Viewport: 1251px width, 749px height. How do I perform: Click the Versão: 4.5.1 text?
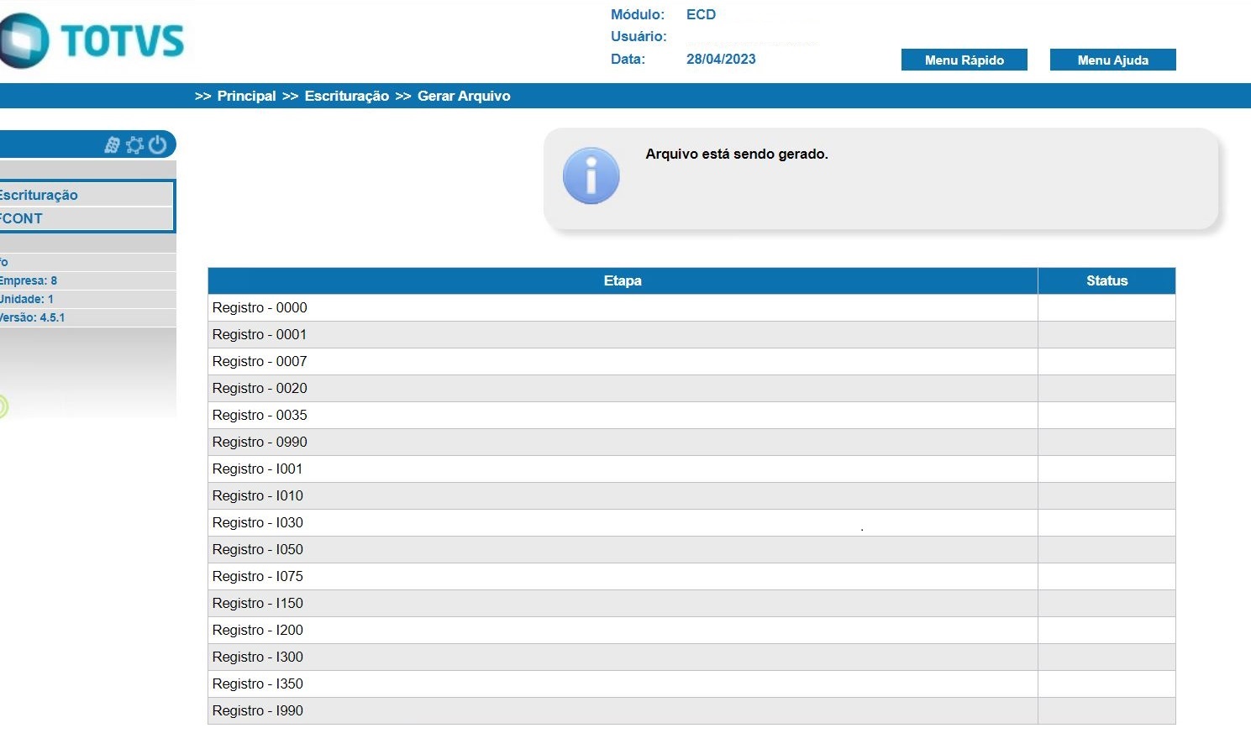tap(32, 317)
